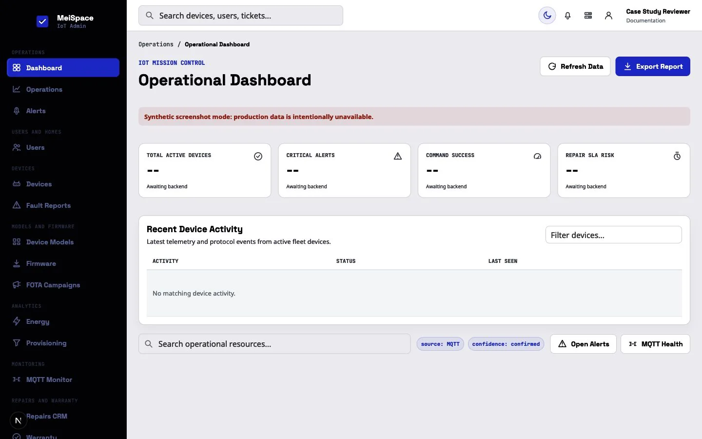Click the check circle icon on Total Active Devices
The image size is (702, 439).
258,156
